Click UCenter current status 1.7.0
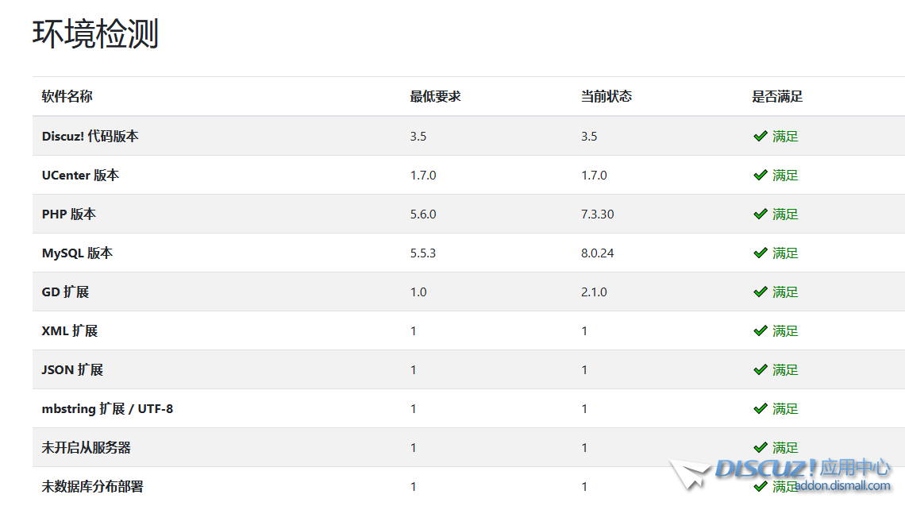 coord(594,175)
